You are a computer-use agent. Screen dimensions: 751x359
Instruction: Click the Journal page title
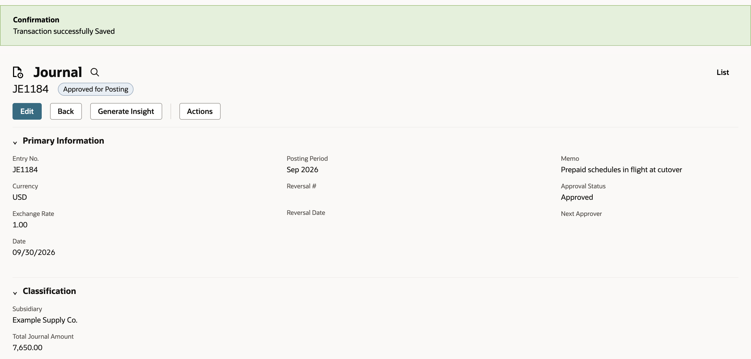click(x=58, y=72)
